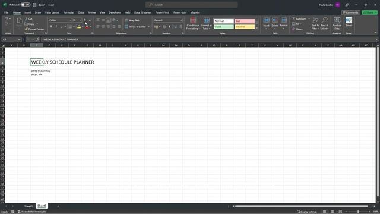The width and height of the screenshot is (380, 214).
Task: Open Format as Table gallery
Action: (207, 24)
